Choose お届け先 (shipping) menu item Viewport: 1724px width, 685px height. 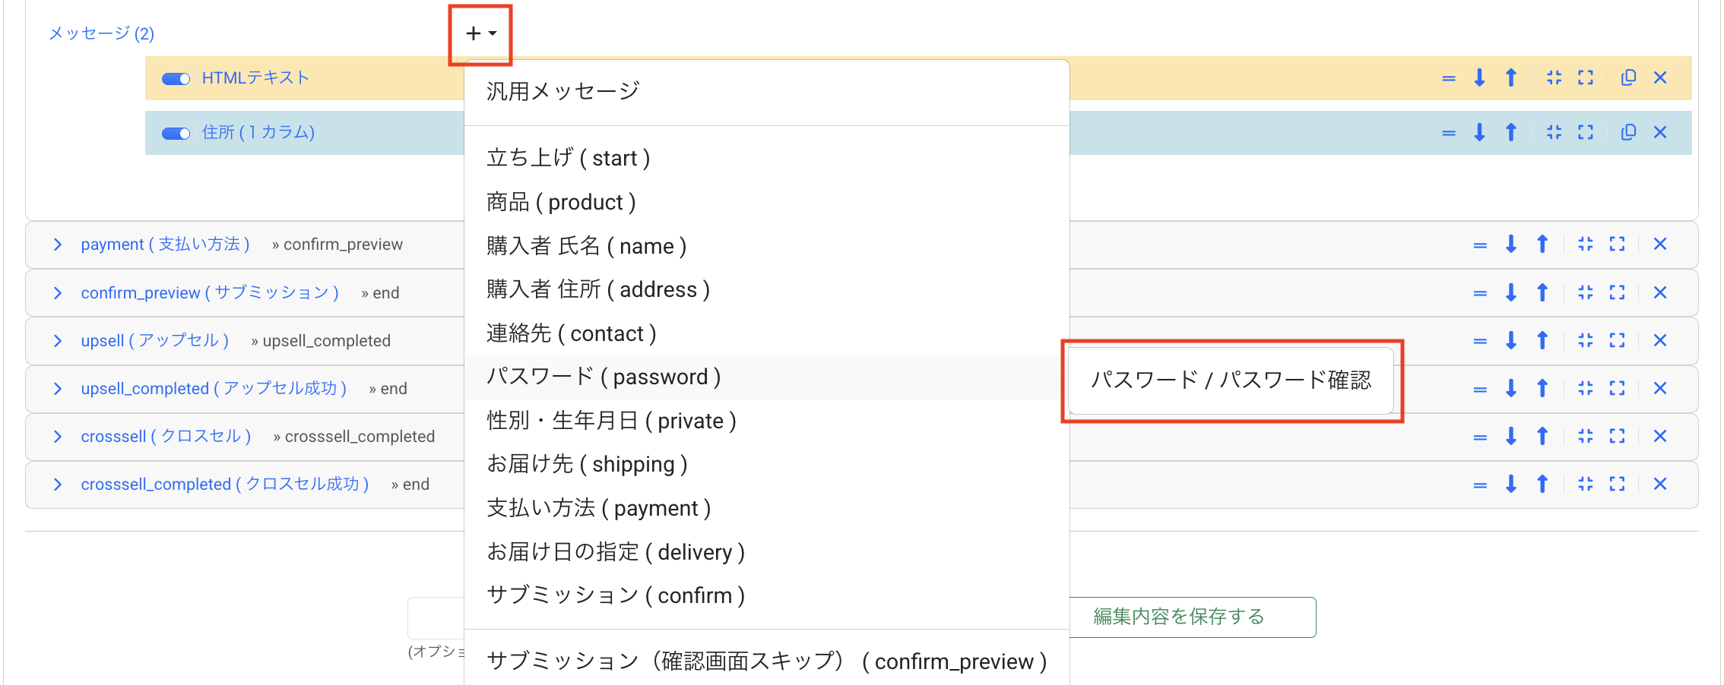point(766,464)
